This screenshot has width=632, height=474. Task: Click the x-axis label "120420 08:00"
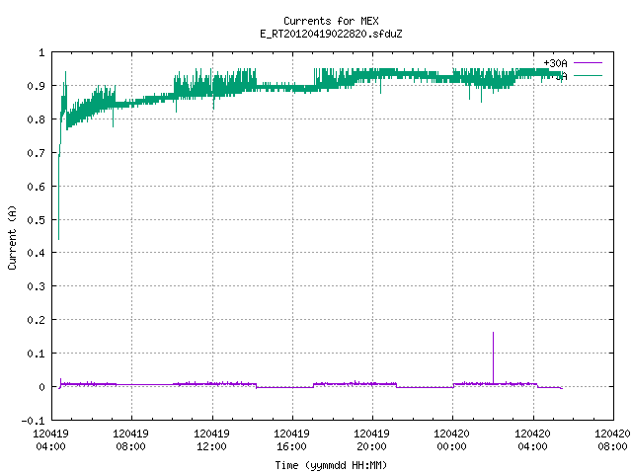tap(612, 440)
